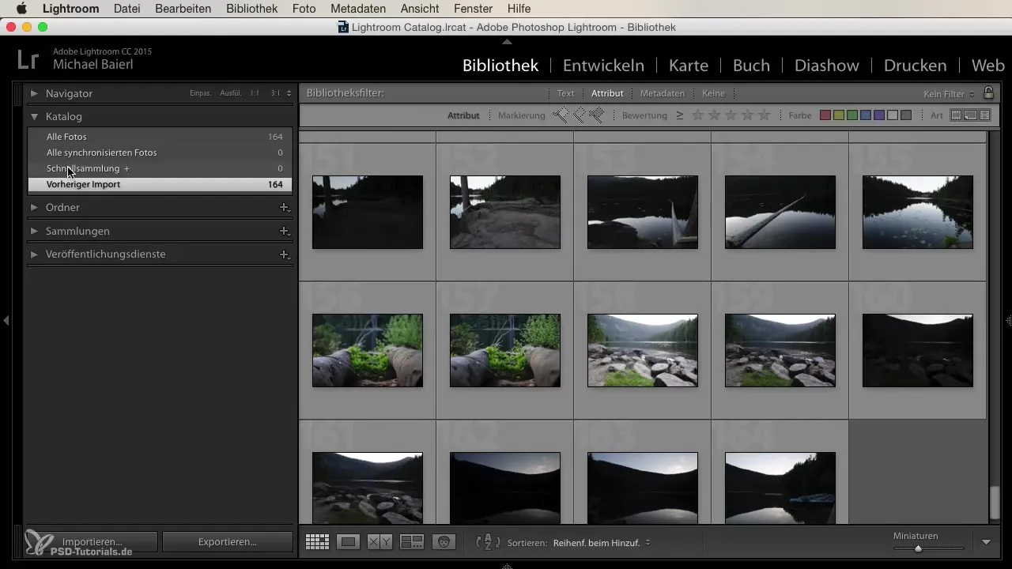
Task: Select the Metadaten filter tab
Action: [x=663, y=93]
